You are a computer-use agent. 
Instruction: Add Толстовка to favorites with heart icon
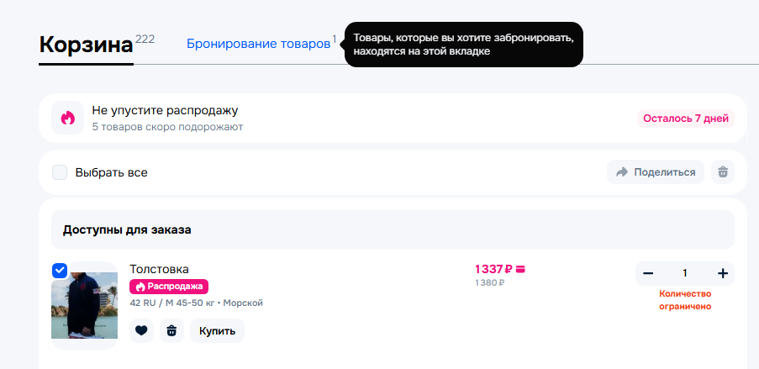tap(141, 331)
